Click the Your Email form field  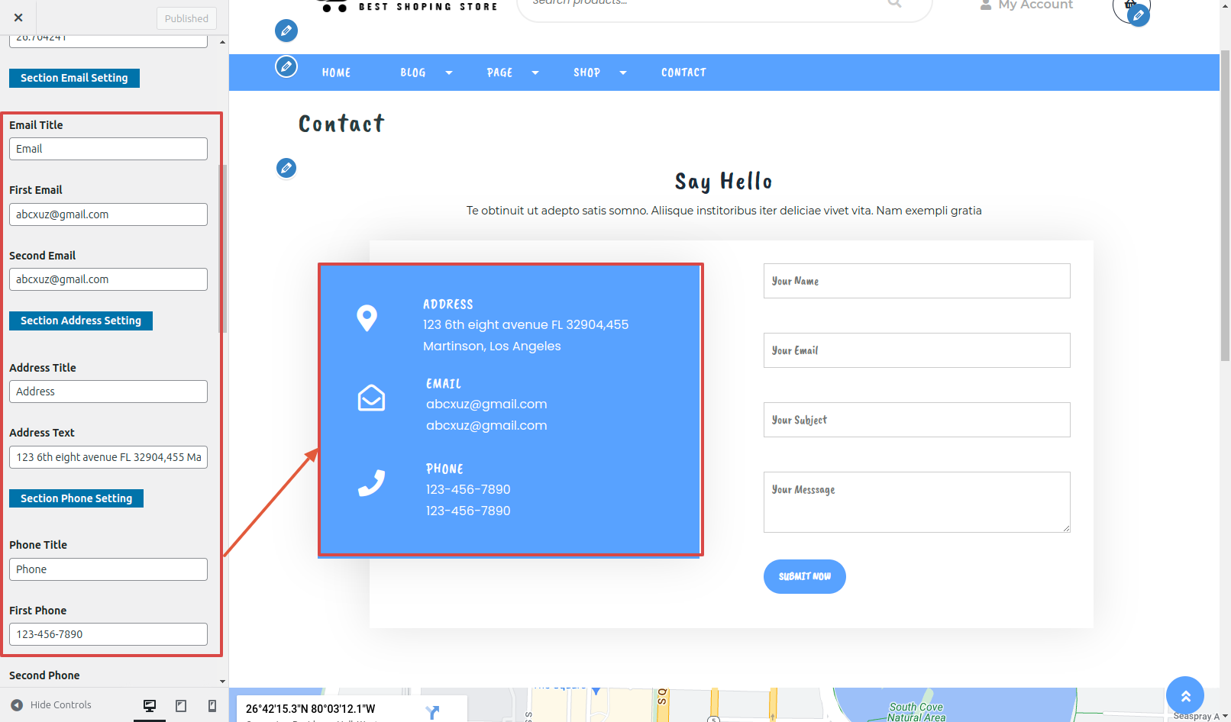click(x=916, y=350)
